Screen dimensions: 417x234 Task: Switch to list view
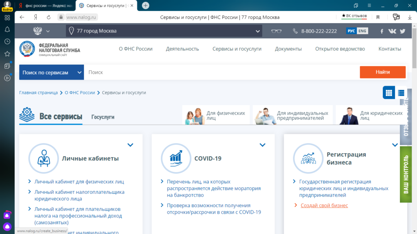click(401, 93)
